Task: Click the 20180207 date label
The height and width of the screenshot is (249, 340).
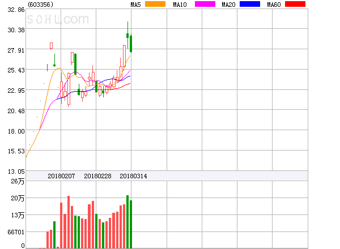Action: point(61,176)
